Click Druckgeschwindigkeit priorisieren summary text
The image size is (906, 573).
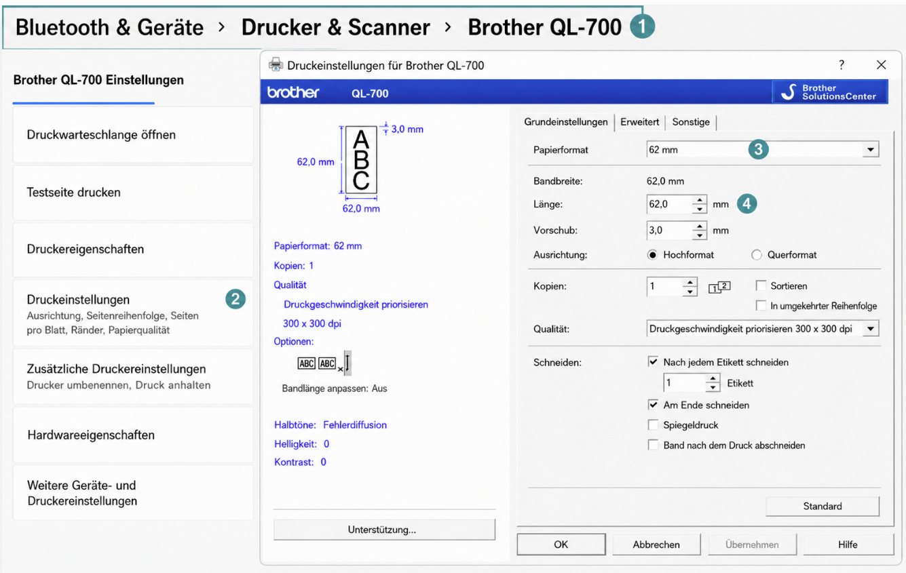tap(356, 304)
